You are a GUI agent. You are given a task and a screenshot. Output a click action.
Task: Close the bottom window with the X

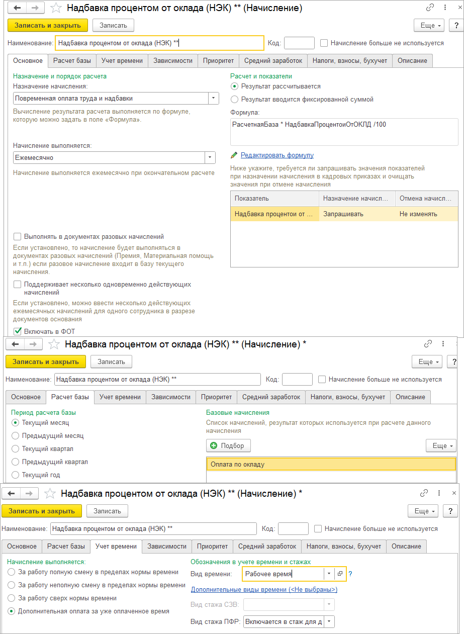point(453,493)
